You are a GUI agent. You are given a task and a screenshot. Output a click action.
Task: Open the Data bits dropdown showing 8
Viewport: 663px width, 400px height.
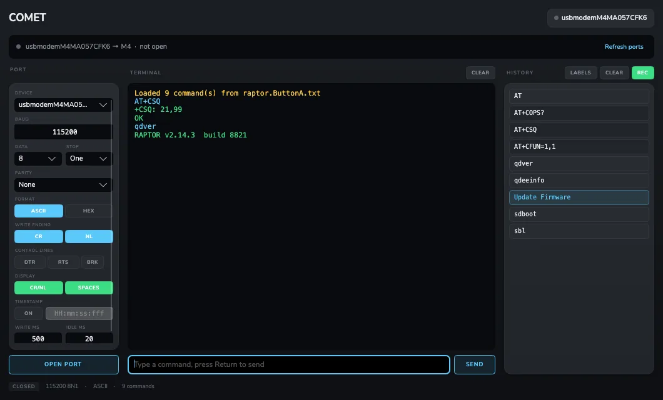pyautogui.click(x=38, y=158)
